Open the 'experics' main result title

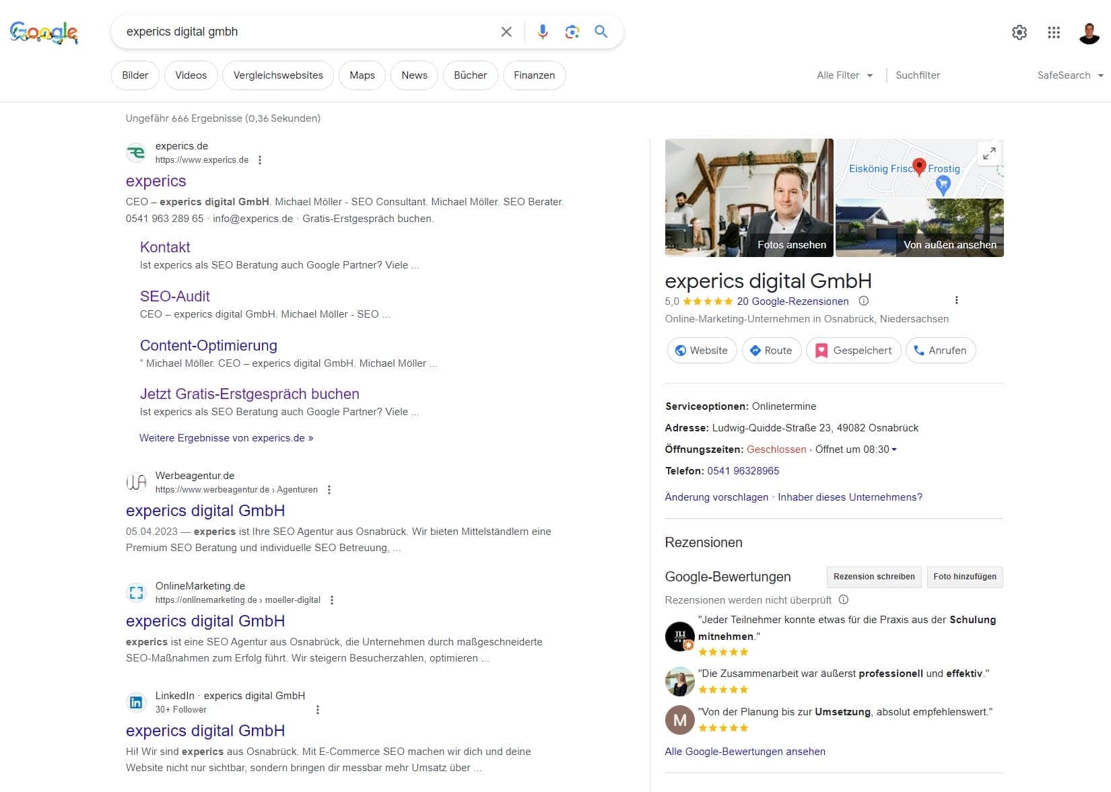[156, 181]
